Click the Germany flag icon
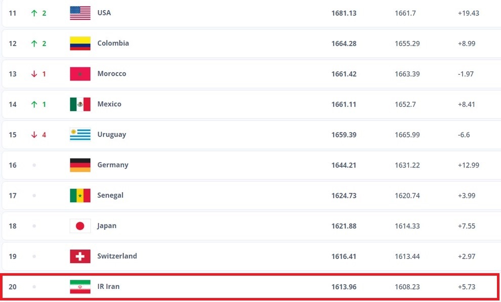Viewport: 501px width, 302px height. tap(80, 165)
